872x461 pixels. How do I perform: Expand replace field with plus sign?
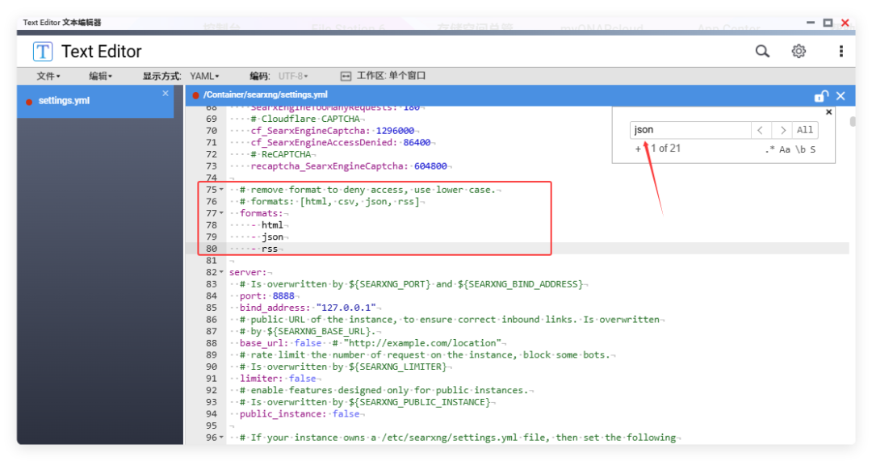(x=638, y=149)
